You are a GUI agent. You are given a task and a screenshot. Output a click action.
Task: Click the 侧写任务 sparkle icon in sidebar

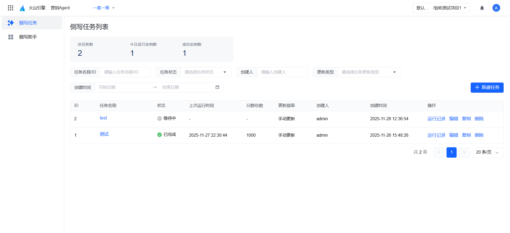[11, 23]
